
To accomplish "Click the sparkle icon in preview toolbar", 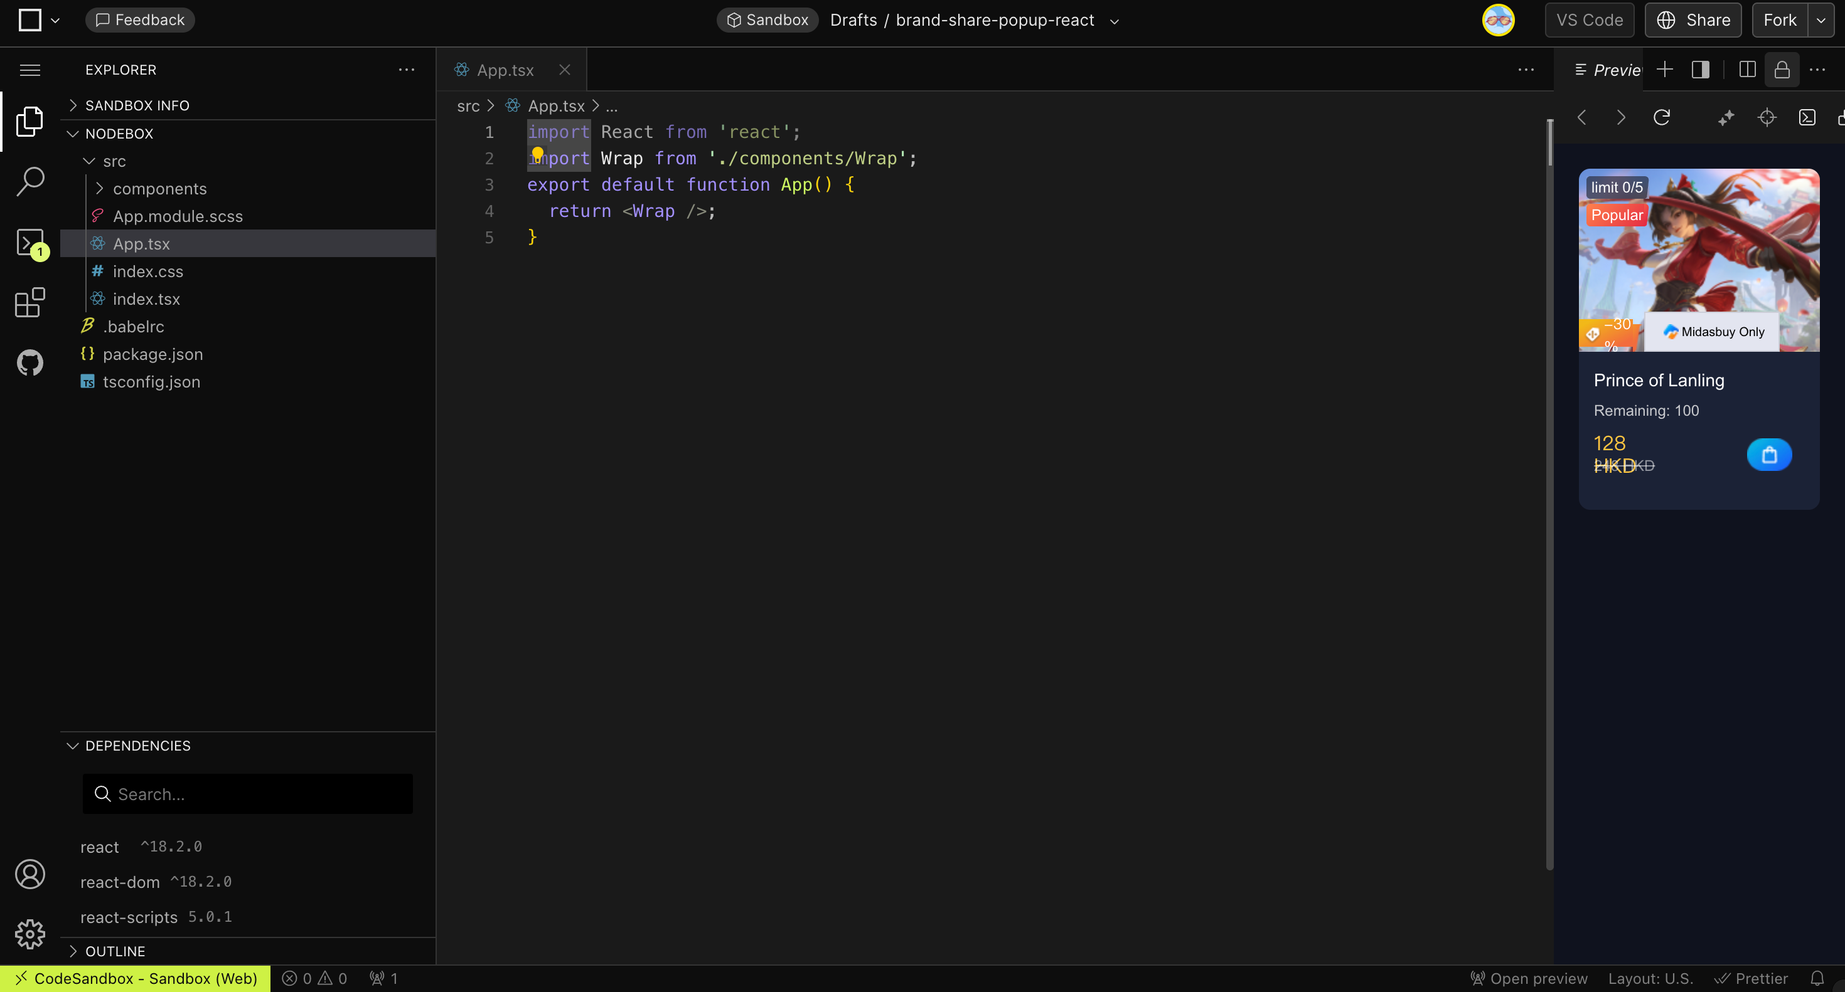I will tap(1726, 117).
